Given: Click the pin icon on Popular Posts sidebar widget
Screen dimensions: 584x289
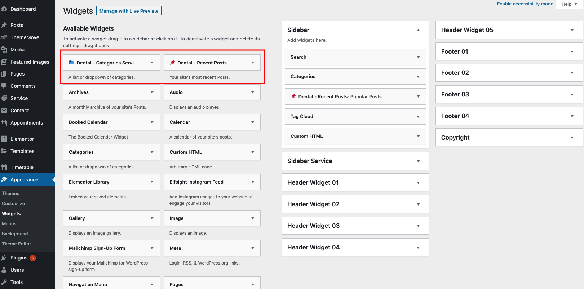Looking at the screenshot, I should [x=293, y=96].
